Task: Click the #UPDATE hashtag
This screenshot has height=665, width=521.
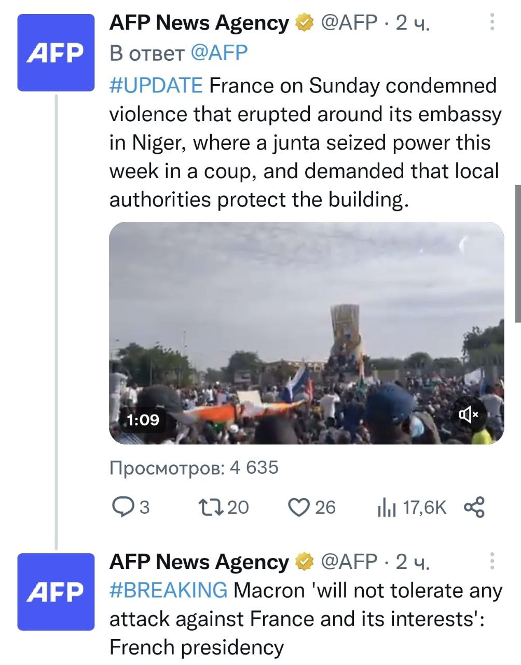Action: (156, 86)
